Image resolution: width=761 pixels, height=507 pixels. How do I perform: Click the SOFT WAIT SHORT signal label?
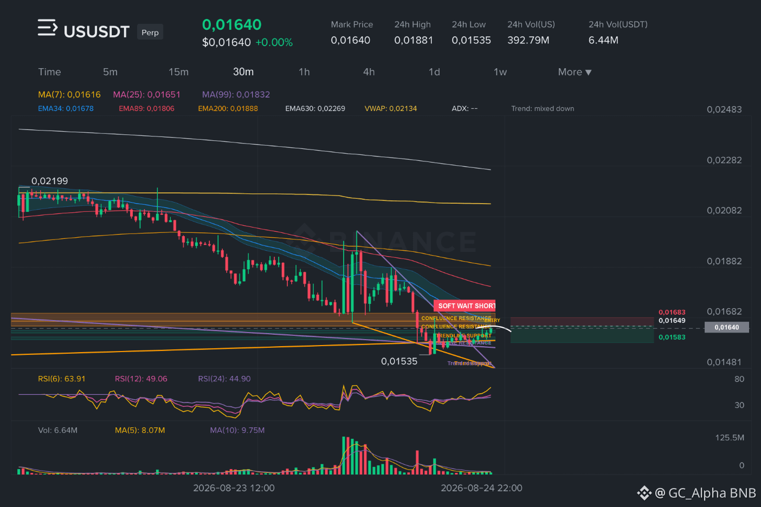pos(465,306)
